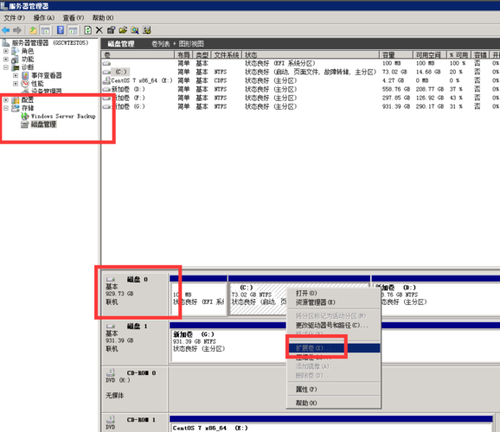Click the 服务器管理器 root node icon

pos(6,42)
